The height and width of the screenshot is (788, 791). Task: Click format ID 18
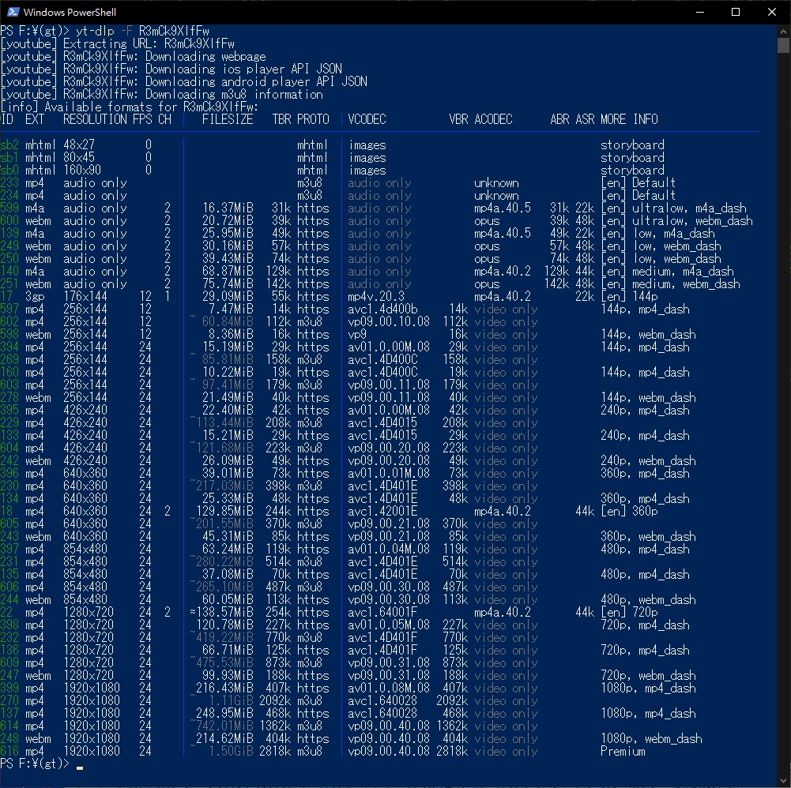click(6, 511)
